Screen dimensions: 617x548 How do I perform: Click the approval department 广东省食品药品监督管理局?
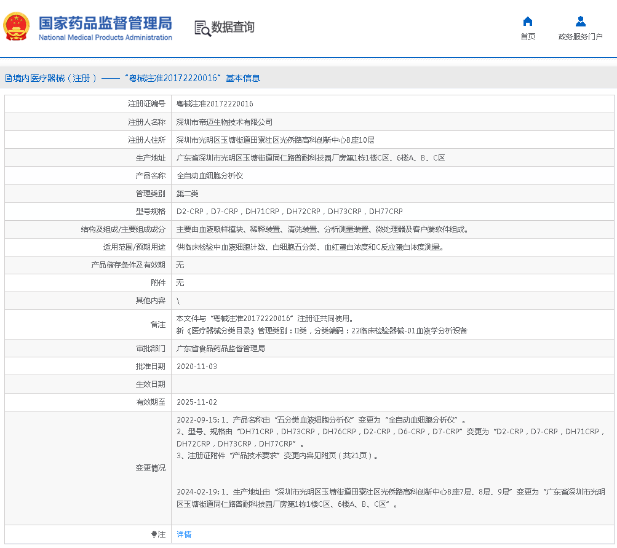pyautogui.click(x=220, y=348)
